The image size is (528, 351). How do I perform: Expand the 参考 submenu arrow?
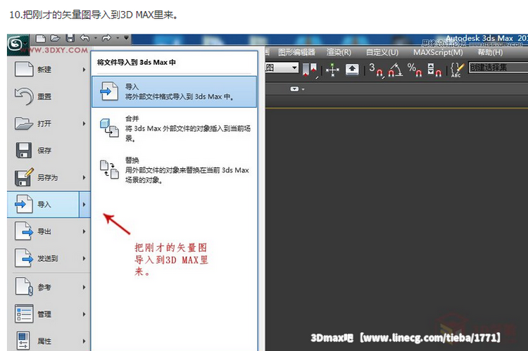pos(84,287)
